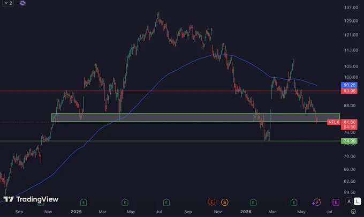Click the 66.00 price axis label

click(350, 169)
